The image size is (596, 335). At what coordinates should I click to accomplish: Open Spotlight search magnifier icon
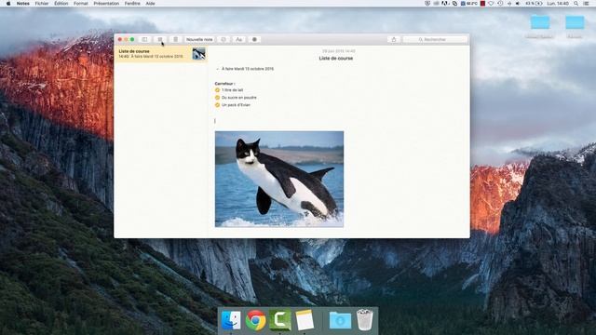pyautogui.click(x=576, y=4)
